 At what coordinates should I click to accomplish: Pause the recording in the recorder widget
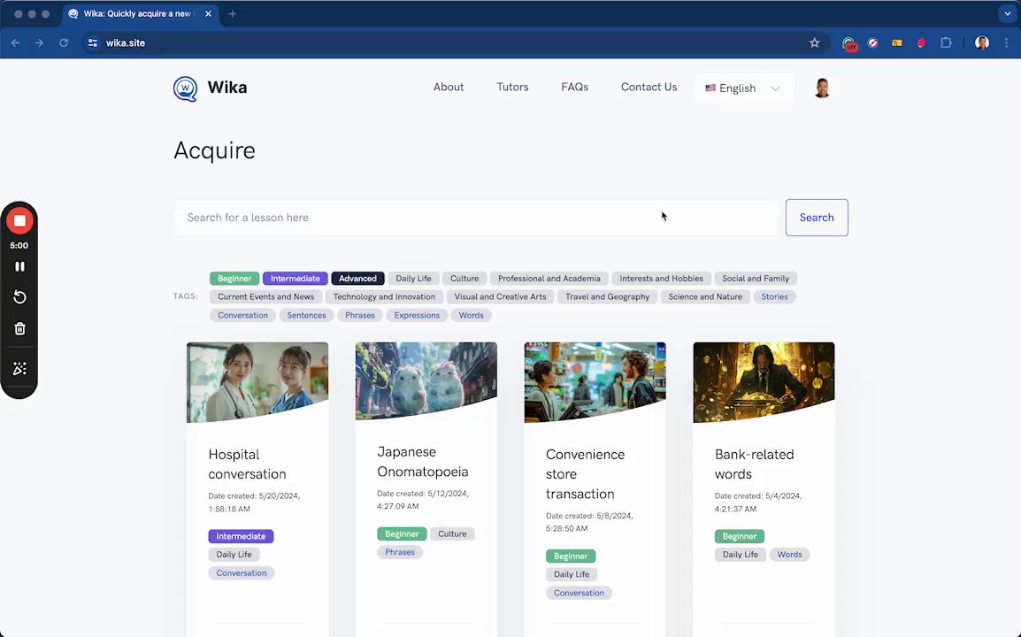[x=19, y=266]
